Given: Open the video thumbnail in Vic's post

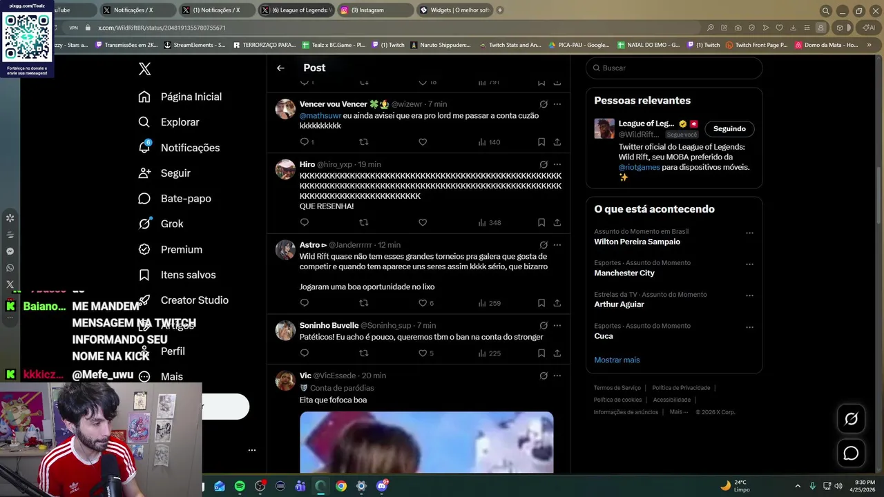Looking at the screenshot, I should (426, 442).
